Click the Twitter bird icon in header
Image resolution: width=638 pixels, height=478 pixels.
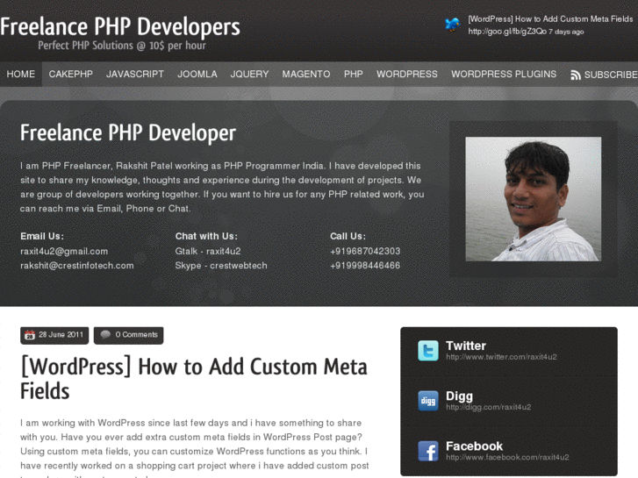[x=453, y=25]
